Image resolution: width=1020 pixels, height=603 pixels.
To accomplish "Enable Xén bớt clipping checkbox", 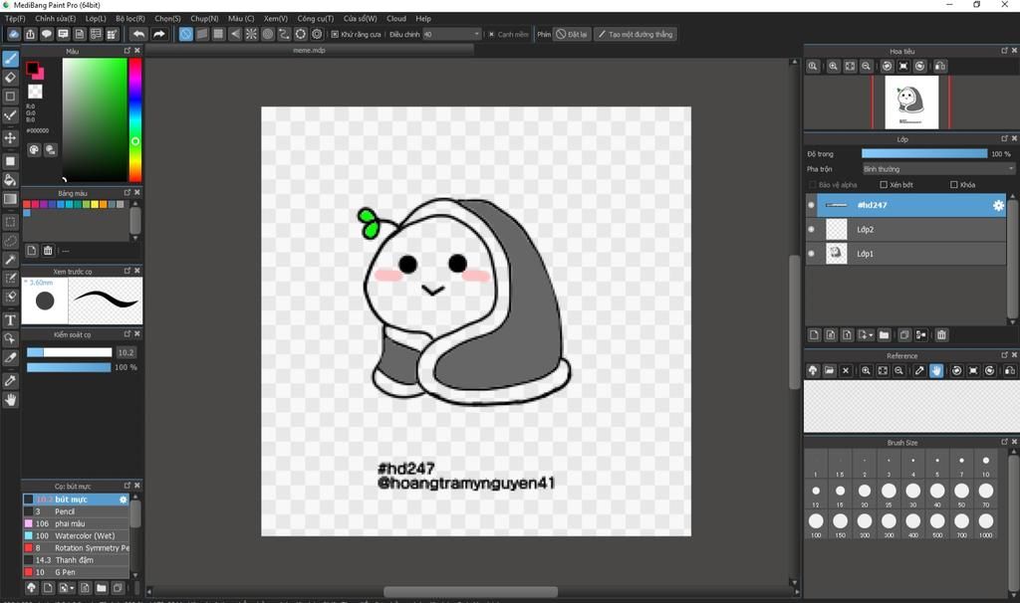I will coord(884,184).
